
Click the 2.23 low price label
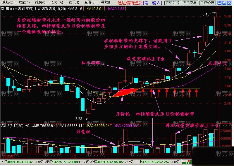click(79, 119)
